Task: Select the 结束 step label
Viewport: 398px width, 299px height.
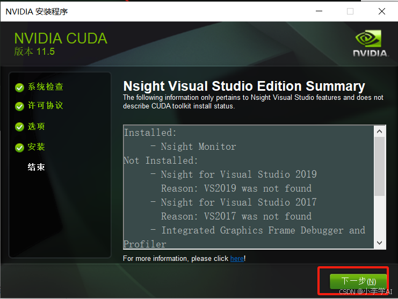Action: pos(37,167)
